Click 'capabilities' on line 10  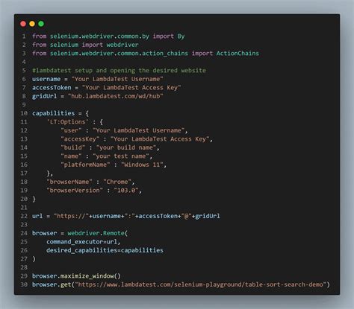pos(53,113)
